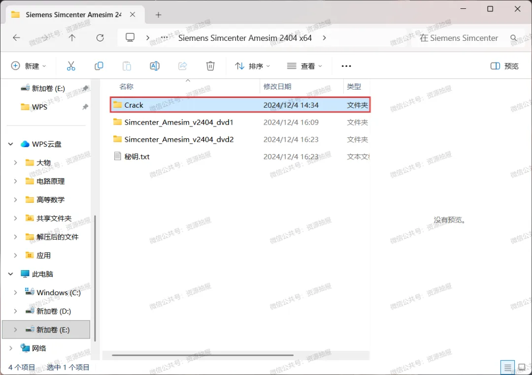Screen dimensions: 532x375
Task: Click the Back navigation arrow
Action: [16, 37]
